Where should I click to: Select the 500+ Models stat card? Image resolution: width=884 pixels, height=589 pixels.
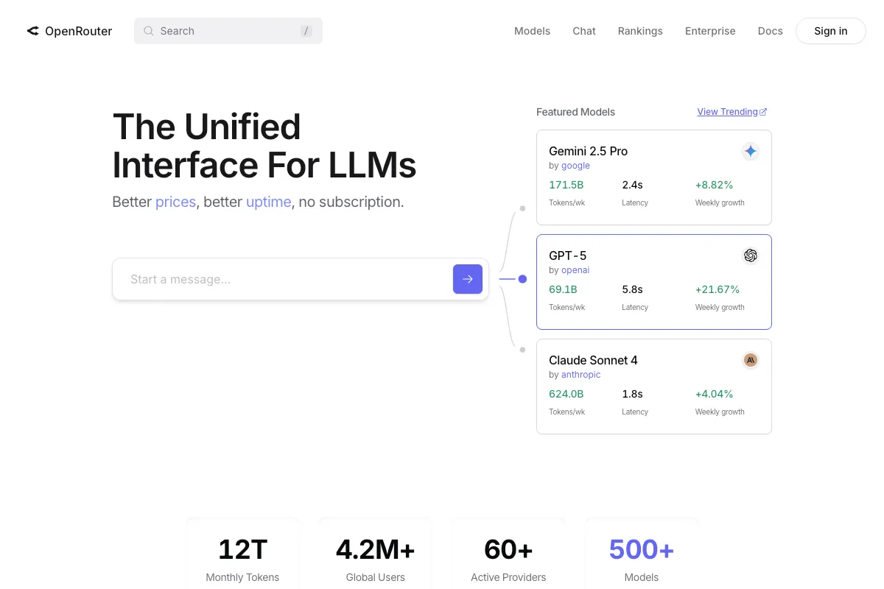coord(641,556)
